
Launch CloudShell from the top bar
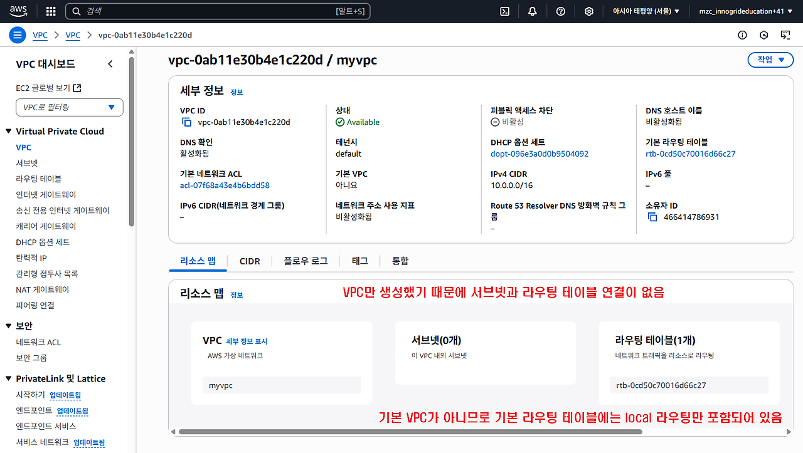(x=504, y=11)
